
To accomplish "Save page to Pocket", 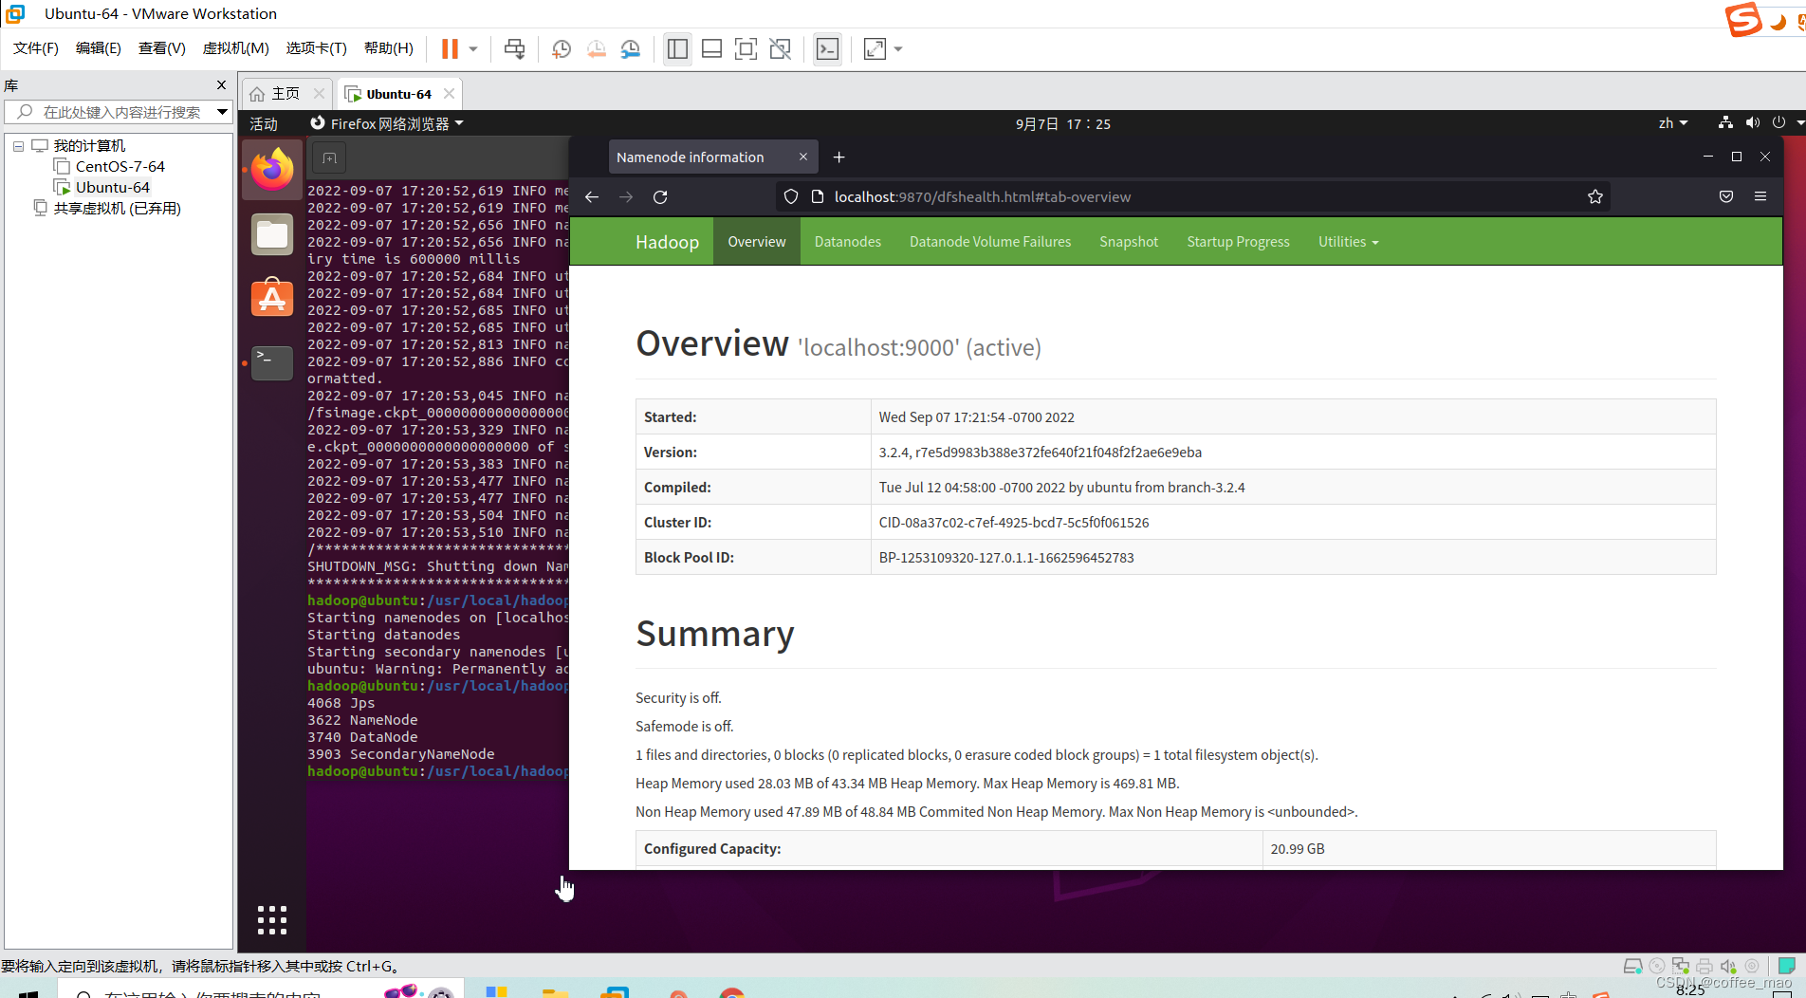I will (x=1726, y=197).
